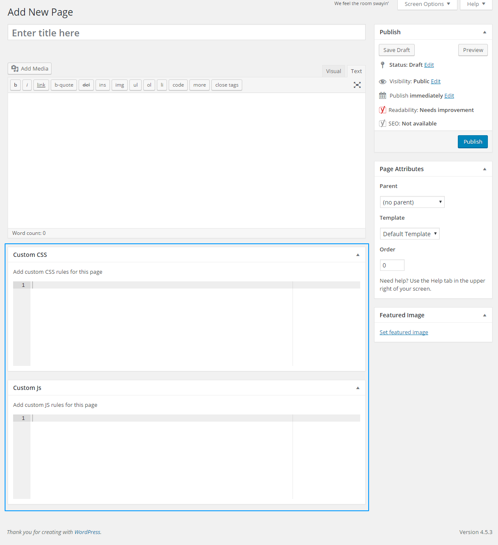Image resolution: width=498 pixels, height=545 pixels.
Task: Open the Help tab
Action: [476, 4]
